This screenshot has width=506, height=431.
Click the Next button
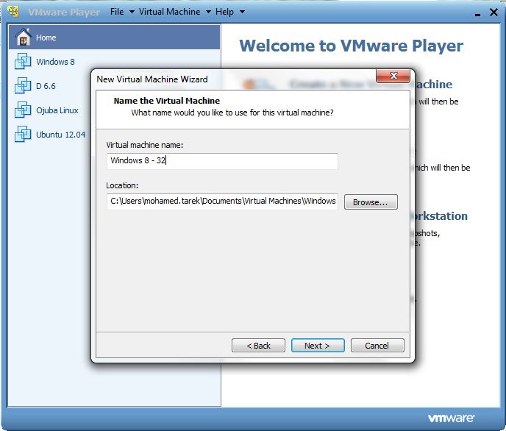(318, 346)
